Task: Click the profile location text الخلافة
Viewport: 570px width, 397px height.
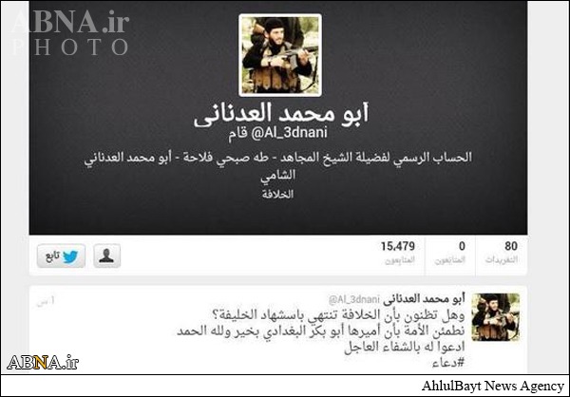Action: coord(277,195)
